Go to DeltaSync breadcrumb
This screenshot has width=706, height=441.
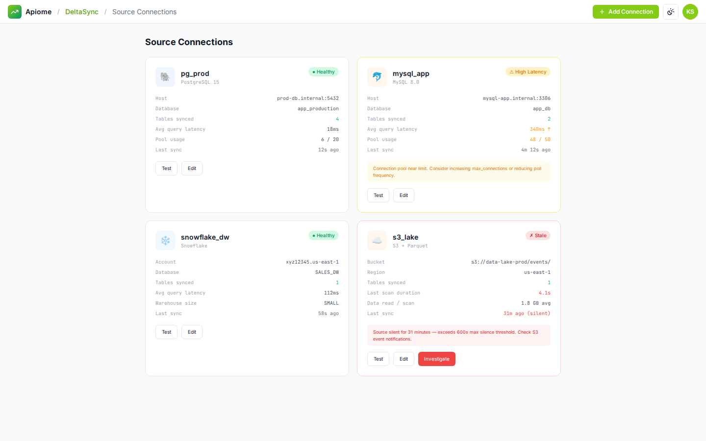pyautogui.click(x=82, y=12)
